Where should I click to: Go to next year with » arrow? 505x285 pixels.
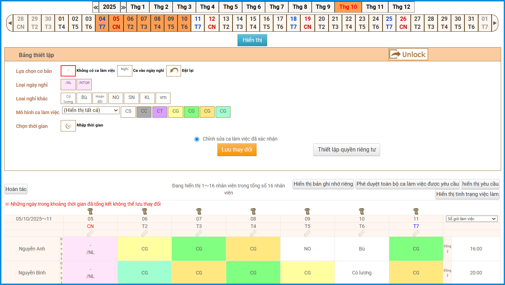point(123,7)
